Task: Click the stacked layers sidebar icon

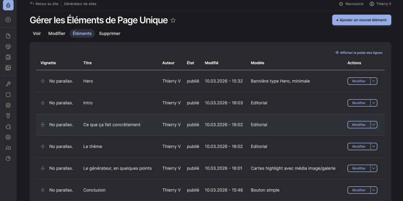Action: (x=8, y=105)
